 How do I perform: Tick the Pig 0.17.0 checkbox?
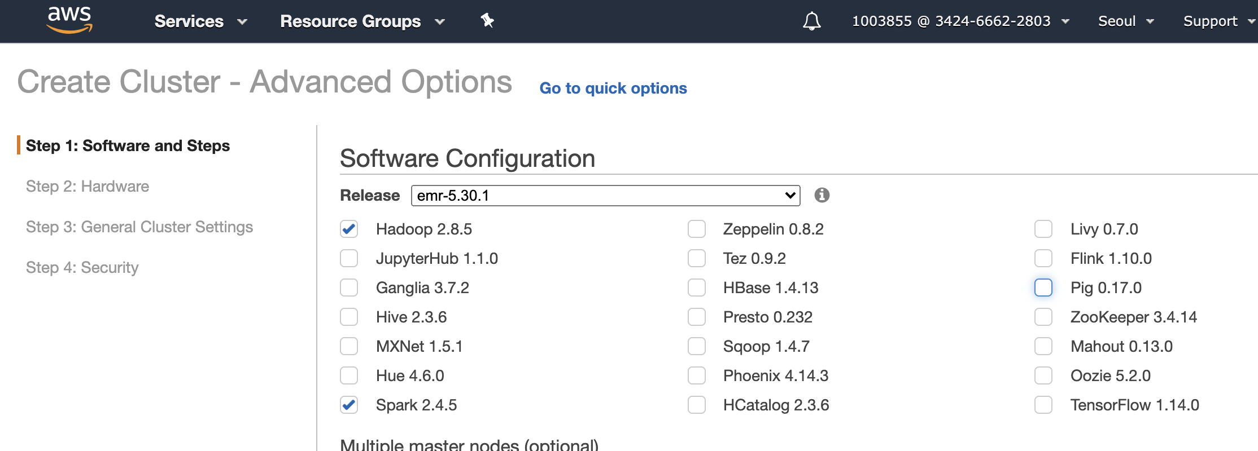1043,288
